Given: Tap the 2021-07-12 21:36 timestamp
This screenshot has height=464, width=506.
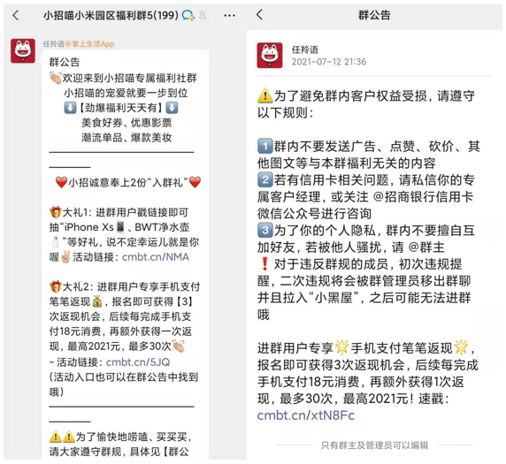Looking at the screenshot, I should (329, 62).
